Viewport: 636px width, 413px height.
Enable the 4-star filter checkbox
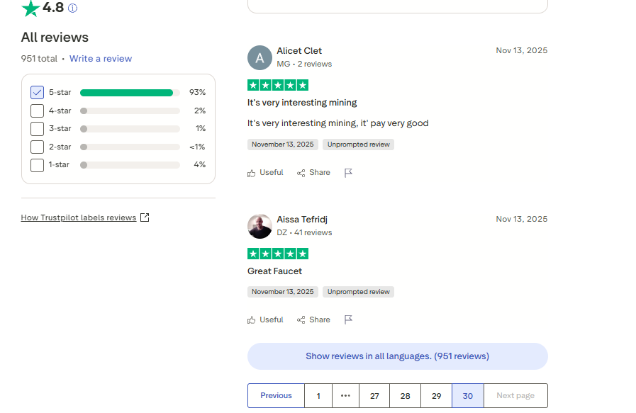click(38, 111)
